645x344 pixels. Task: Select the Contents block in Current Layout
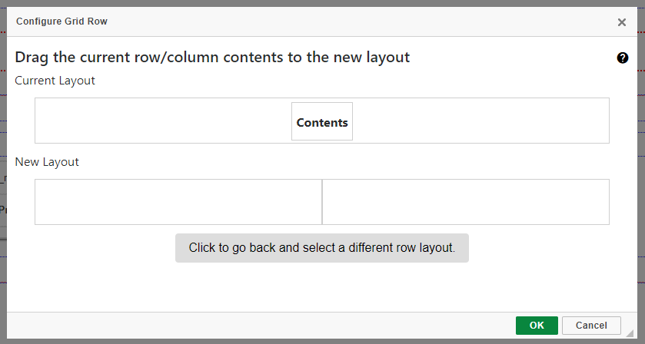pyautogui.click(x=322, y=121)
